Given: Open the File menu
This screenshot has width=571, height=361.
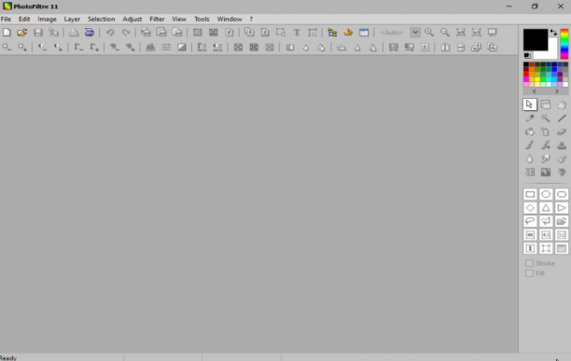Looking at the screenshot, I should [6, 19].
